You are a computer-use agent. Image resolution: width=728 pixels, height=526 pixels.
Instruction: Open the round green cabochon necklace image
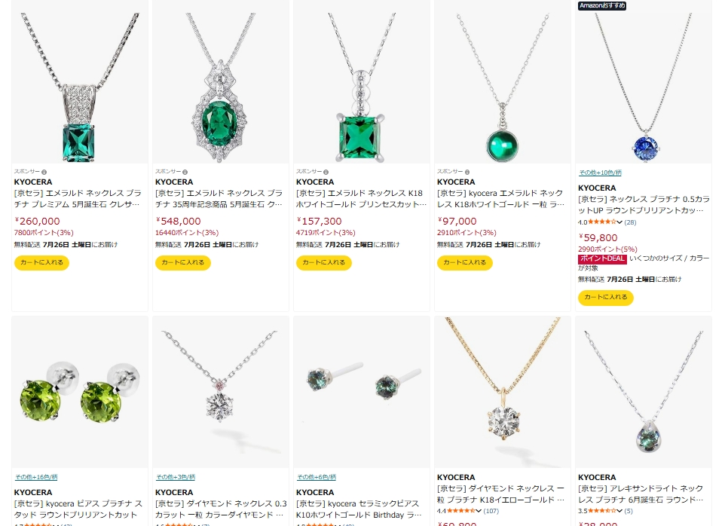click(503, 87)
